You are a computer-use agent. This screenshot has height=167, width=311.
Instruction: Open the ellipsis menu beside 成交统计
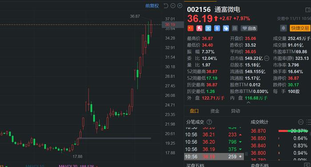pos(301,122)
